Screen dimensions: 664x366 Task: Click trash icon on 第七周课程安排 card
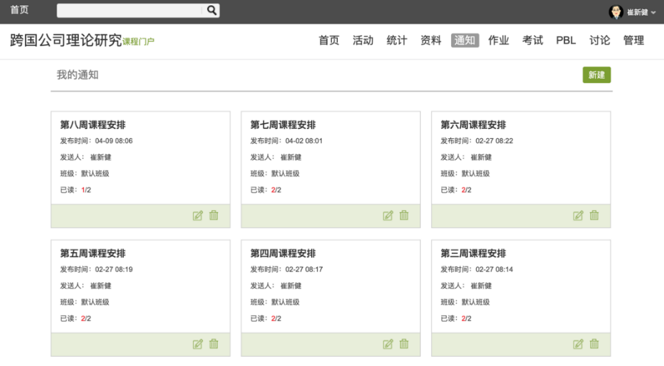[x=404, y=215]
